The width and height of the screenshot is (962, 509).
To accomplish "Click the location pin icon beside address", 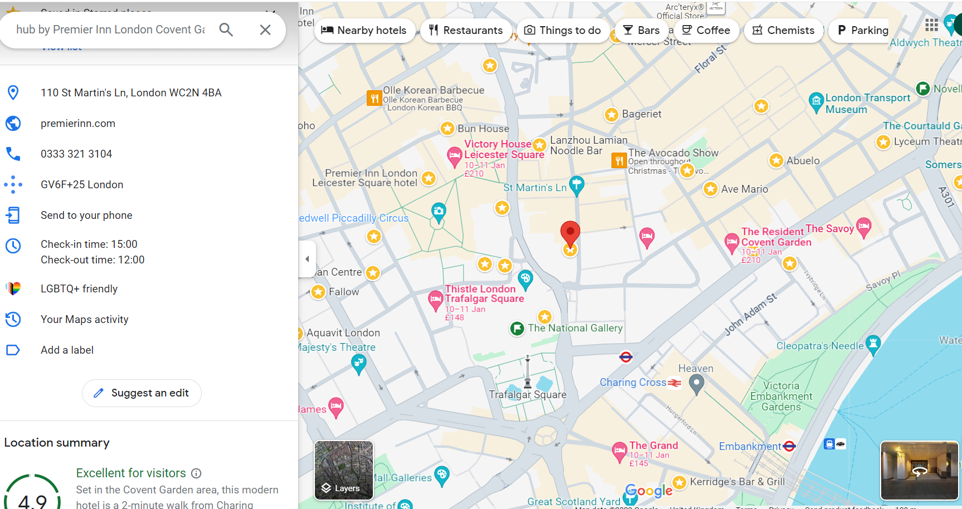I will coord(13,92).
